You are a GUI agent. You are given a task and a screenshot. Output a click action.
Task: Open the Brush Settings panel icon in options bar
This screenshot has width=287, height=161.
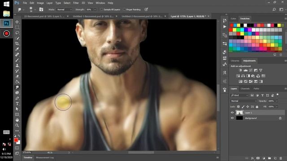(41, 9)
